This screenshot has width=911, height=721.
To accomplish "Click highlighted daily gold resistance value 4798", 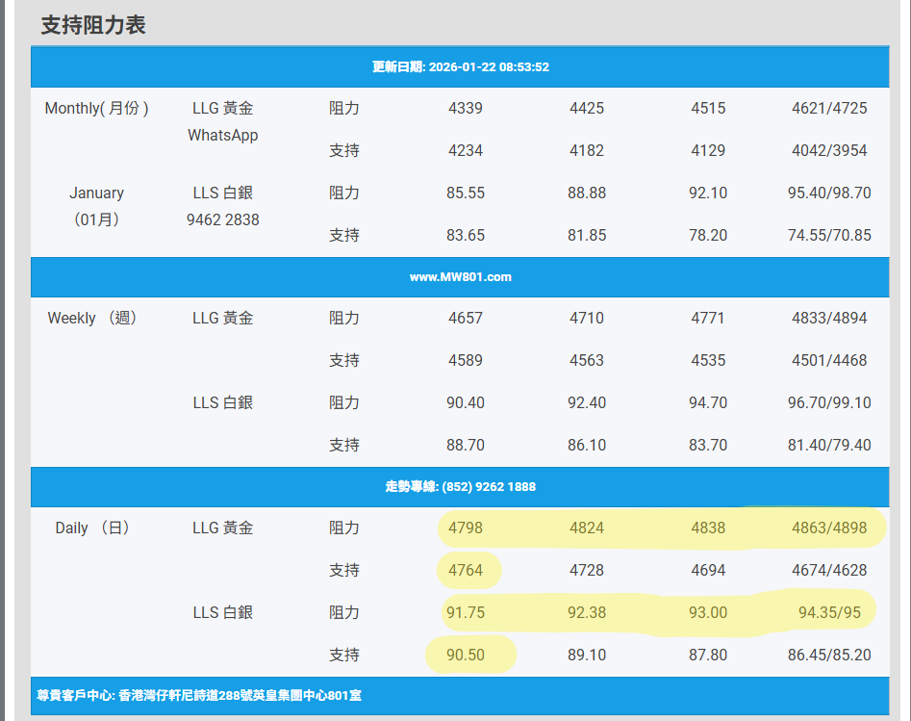I will 466,528.
